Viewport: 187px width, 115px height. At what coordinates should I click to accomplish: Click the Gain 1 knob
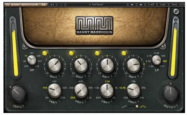(55, 65)
